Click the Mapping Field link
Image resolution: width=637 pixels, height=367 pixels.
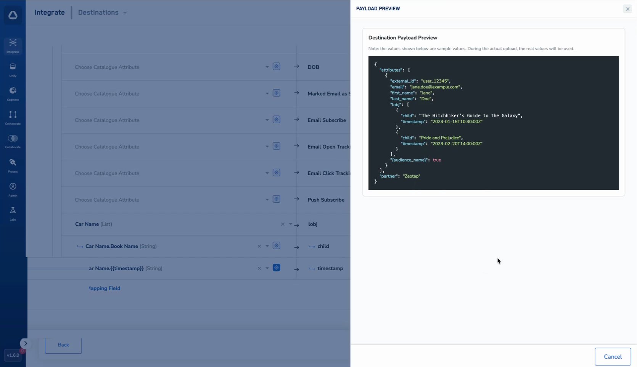coord(105,288)
